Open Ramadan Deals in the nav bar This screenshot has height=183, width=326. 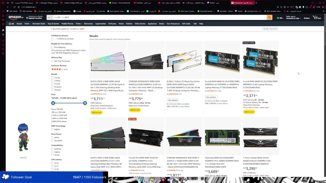(x=39, y=24)
